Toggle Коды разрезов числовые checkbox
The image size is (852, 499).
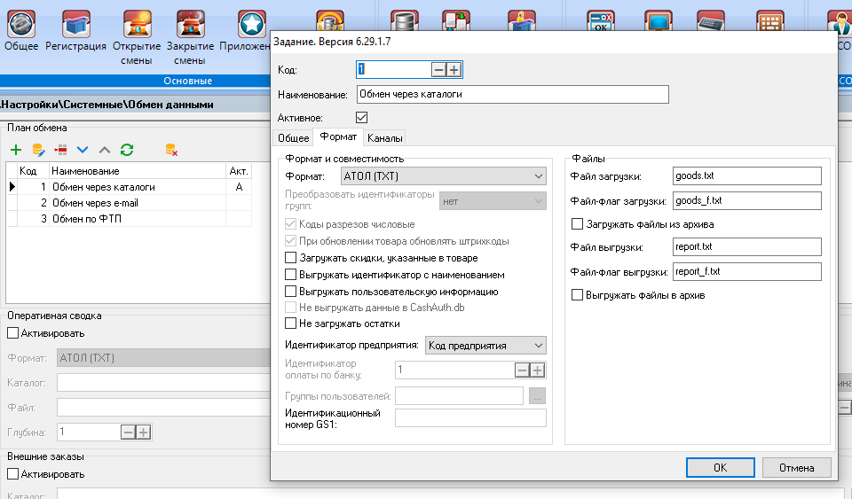click(291, 224)
